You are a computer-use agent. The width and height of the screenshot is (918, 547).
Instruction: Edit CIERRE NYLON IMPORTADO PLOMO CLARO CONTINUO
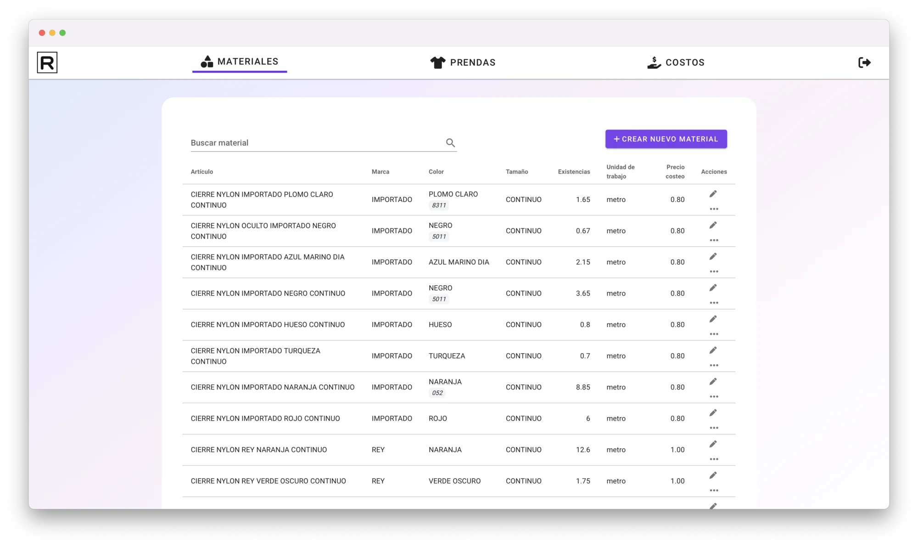[713, 193]
